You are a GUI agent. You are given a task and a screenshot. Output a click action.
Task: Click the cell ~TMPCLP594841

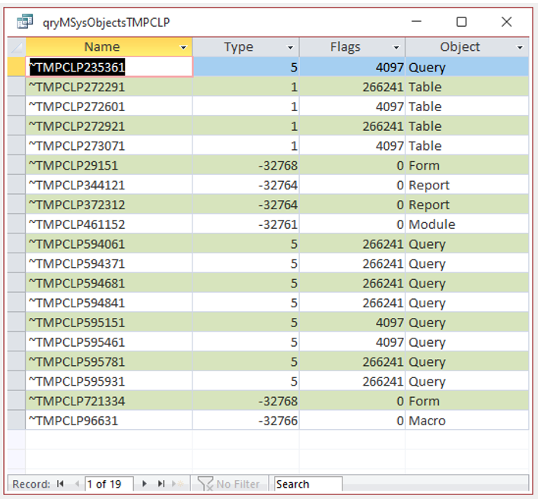109,303
